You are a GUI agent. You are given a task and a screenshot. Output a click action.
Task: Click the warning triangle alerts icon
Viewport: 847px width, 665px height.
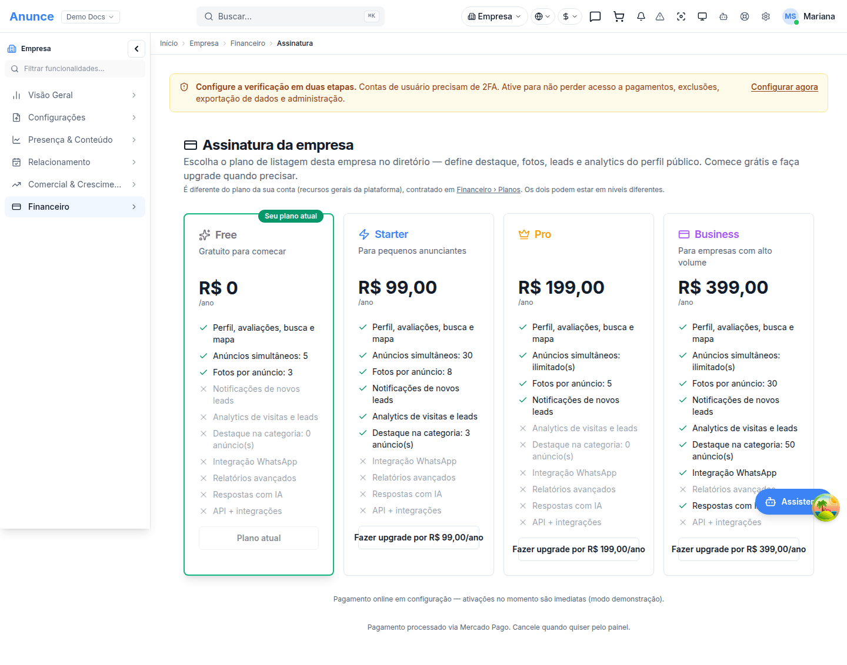[660, 16]
